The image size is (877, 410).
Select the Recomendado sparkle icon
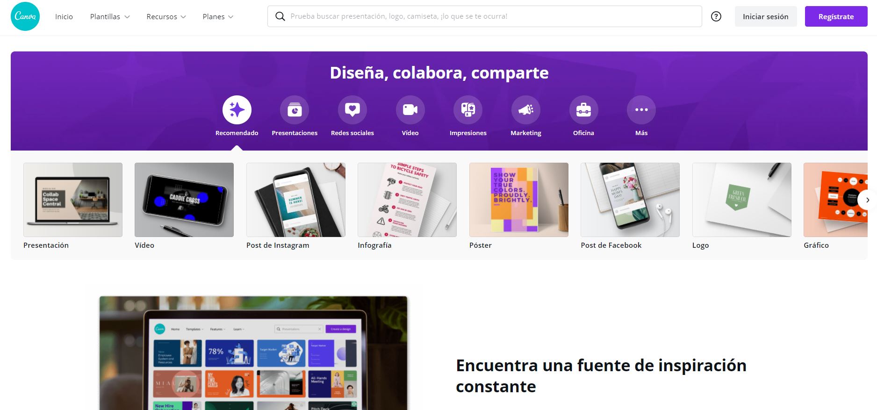(237, 110)
